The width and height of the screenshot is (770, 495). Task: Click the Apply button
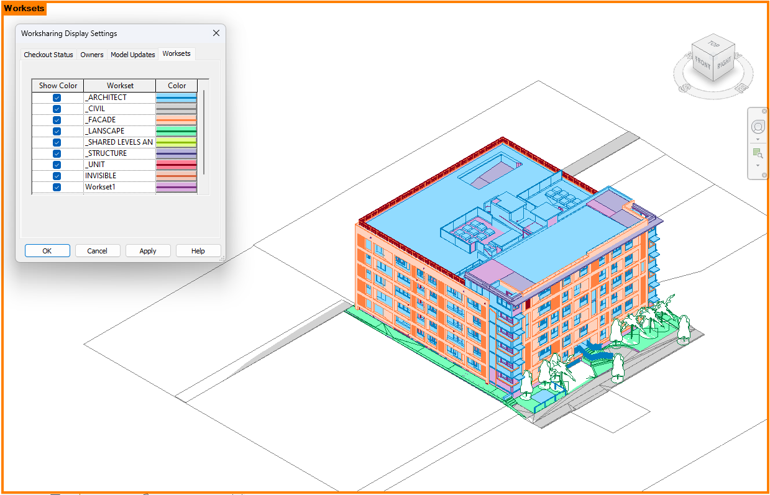pyautogui.click(x=148, y=251)
